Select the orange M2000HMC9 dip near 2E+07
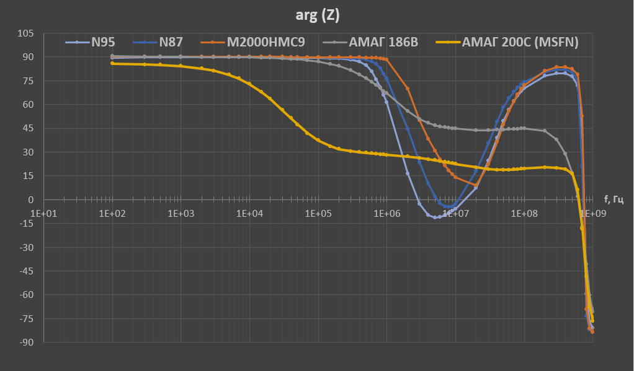The height and width of the screenshot is (371, 634). 476,185
